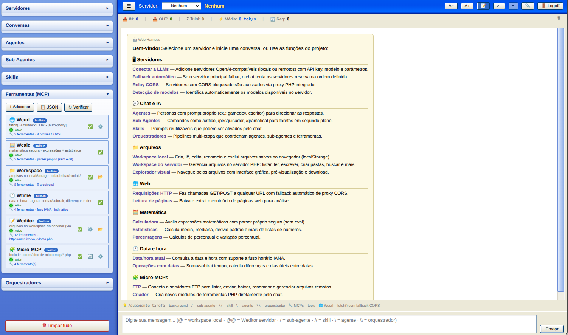568x335 pixels.
Task: Click the Micro-MCP puzzle piece icon
Action: pos(12,250)
